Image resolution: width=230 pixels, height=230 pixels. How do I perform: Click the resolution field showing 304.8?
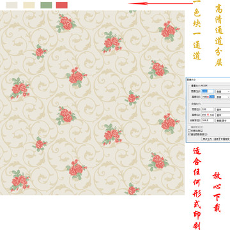(x=208, y=121)
